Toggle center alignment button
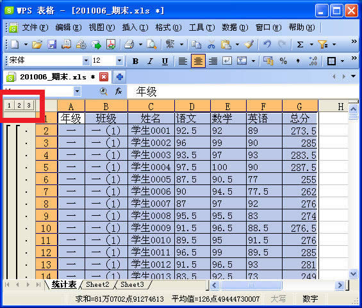Screen dimensions: 362x308 tap(198, 61)
